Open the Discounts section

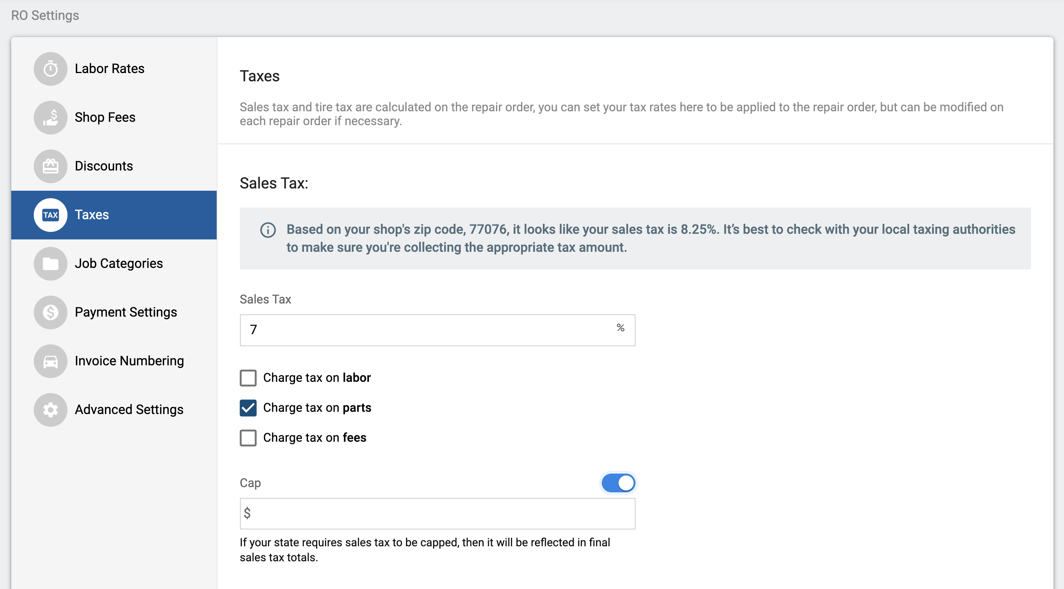(x=114, y=166)
